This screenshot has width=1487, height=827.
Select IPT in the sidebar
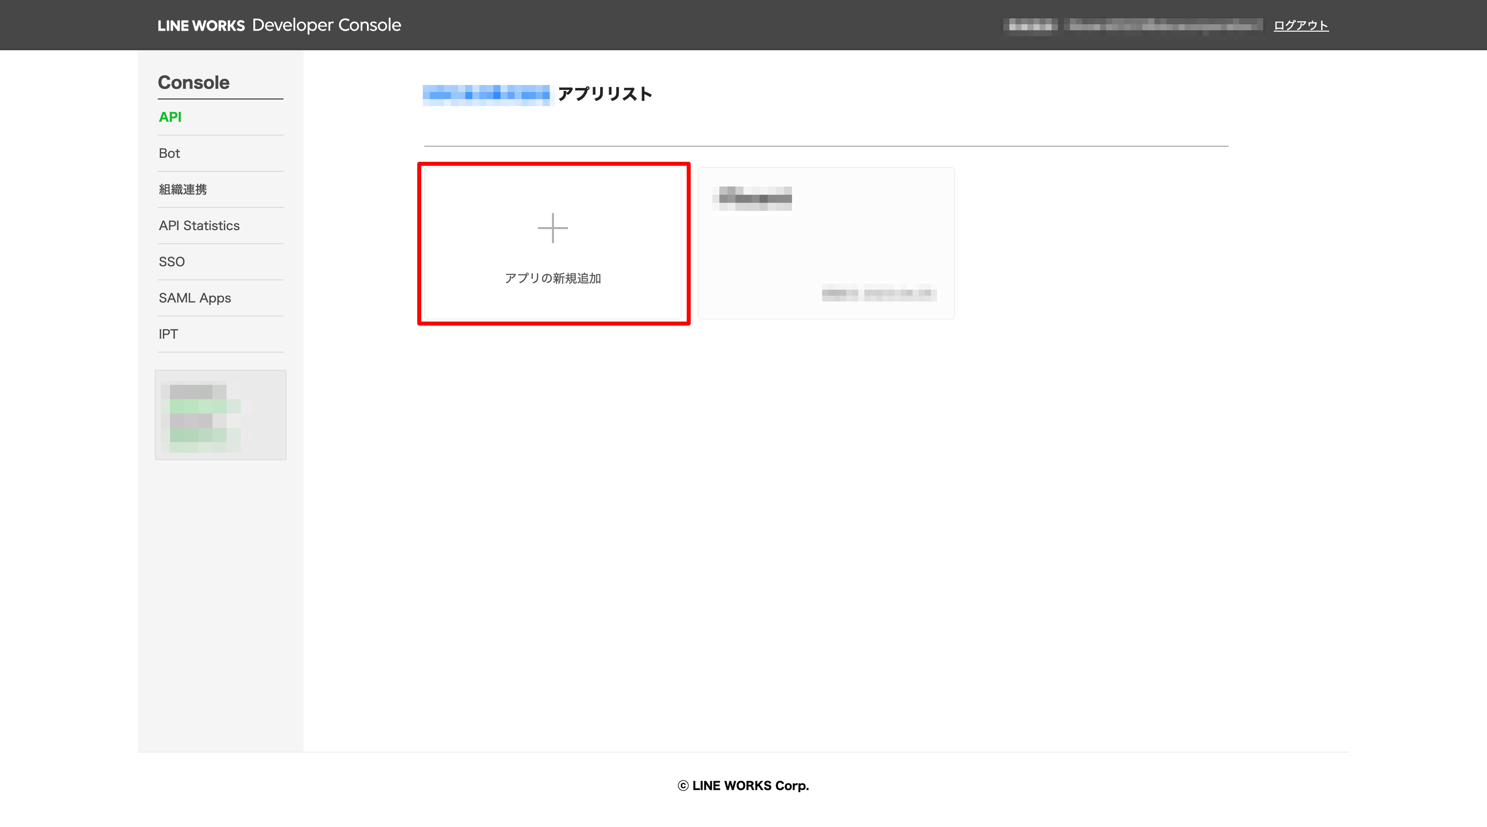(168, 334)
